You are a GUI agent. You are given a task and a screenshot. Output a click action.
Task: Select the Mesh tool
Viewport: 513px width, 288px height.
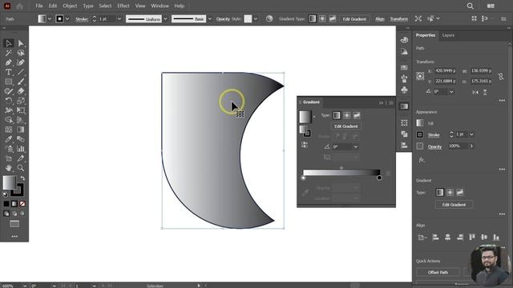point(9,130)
